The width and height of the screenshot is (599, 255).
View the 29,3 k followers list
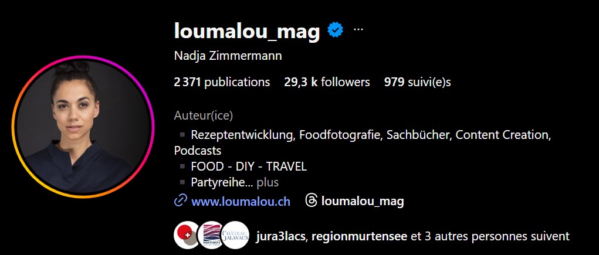[327, 82]
